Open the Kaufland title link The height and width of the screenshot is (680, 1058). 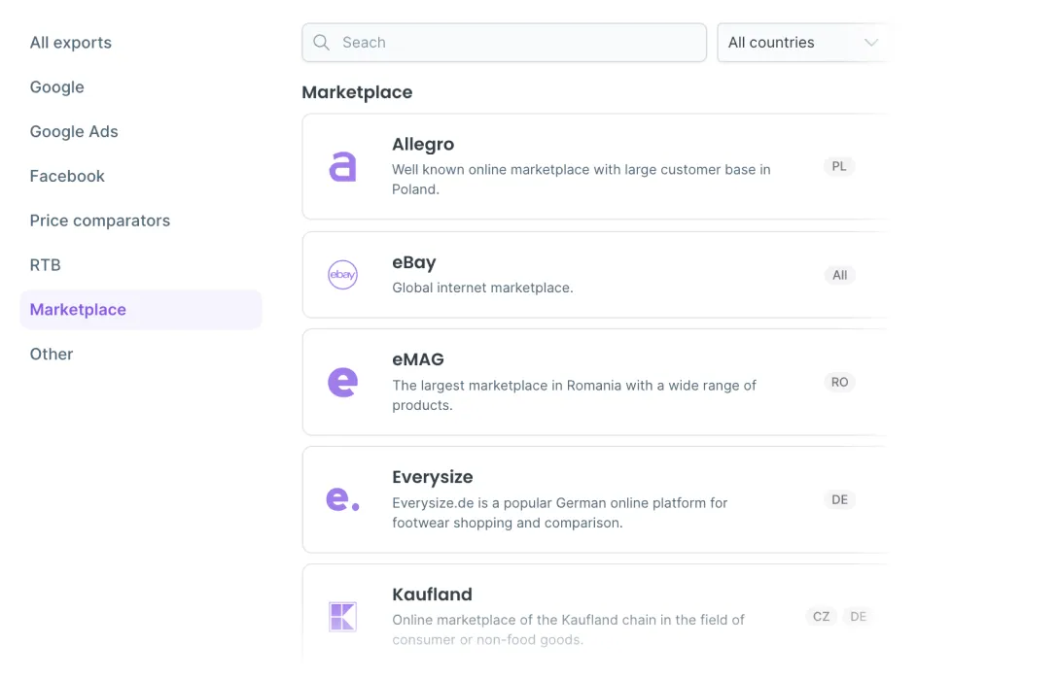tap(433, 595)
